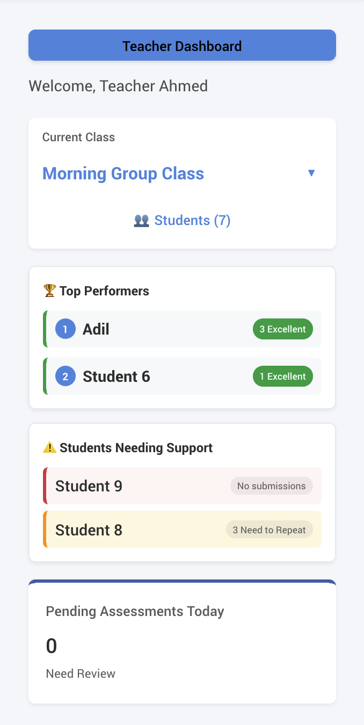Click the students group icon
The width and height of the screenshot is (364, 725).
pyautogui.click(x=141, y=220)
